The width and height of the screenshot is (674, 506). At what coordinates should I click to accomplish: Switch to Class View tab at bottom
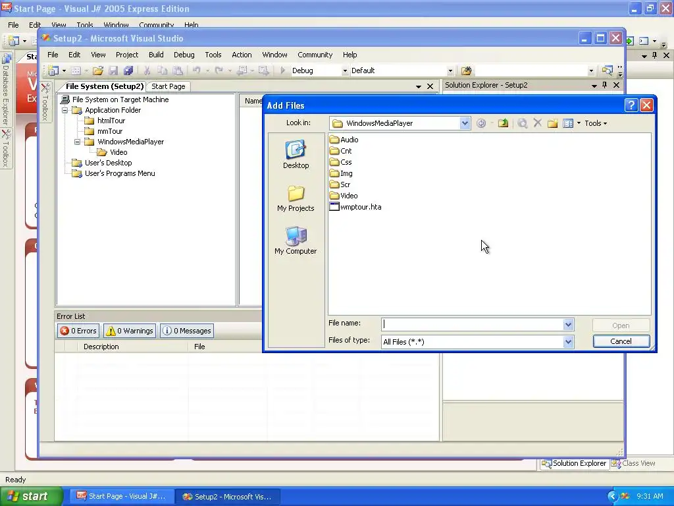634,463
